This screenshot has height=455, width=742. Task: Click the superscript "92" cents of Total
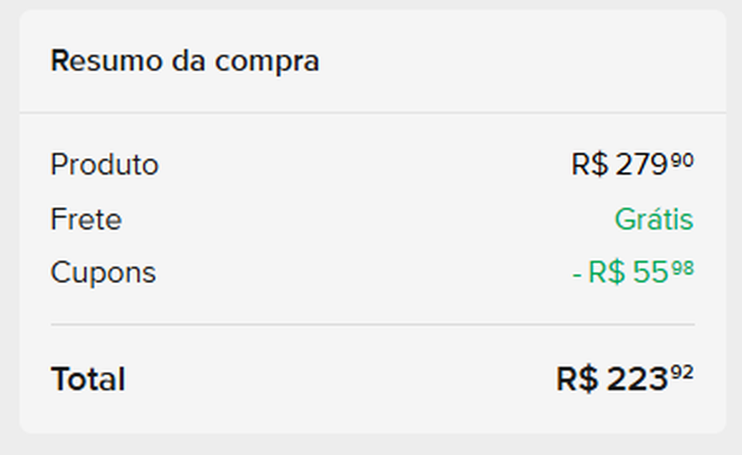(x=684, y=373)
